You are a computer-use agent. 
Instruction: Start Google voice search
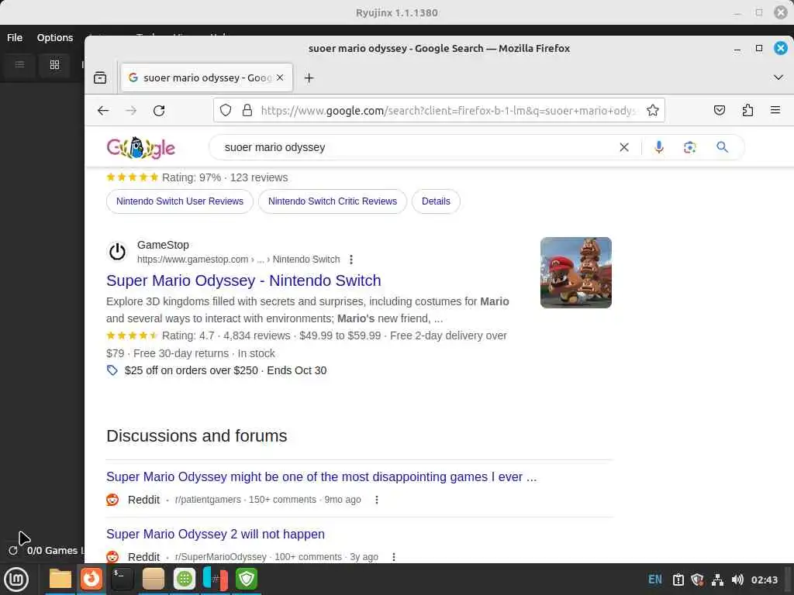click(659, 147)
